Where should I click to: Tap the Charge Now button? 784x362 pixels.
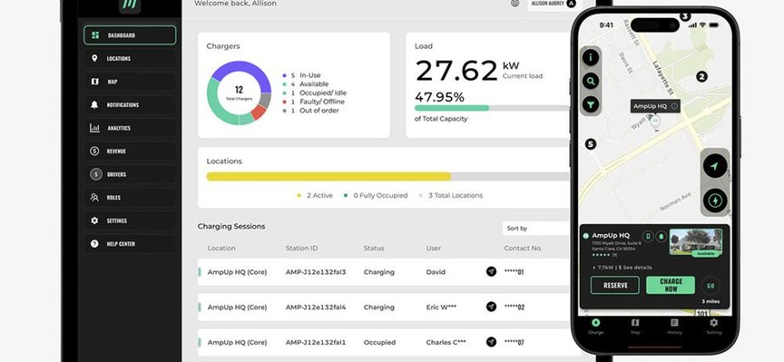(671, 285)
